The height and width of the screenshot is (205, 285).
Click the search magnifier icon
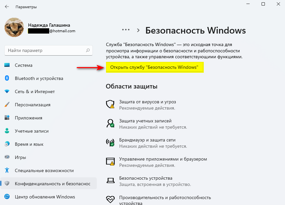coord(88,51)
